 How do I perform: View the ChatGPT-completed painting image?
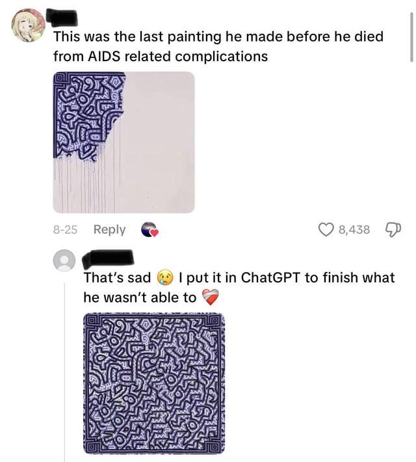click(154, 384)
